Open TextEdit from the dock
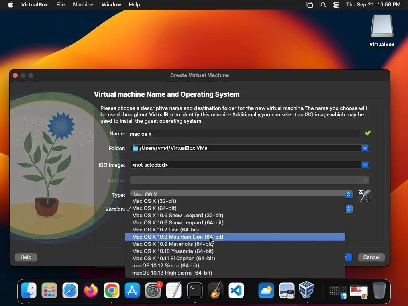Viewport: 408px width, 306px height. tap(174, 290)
